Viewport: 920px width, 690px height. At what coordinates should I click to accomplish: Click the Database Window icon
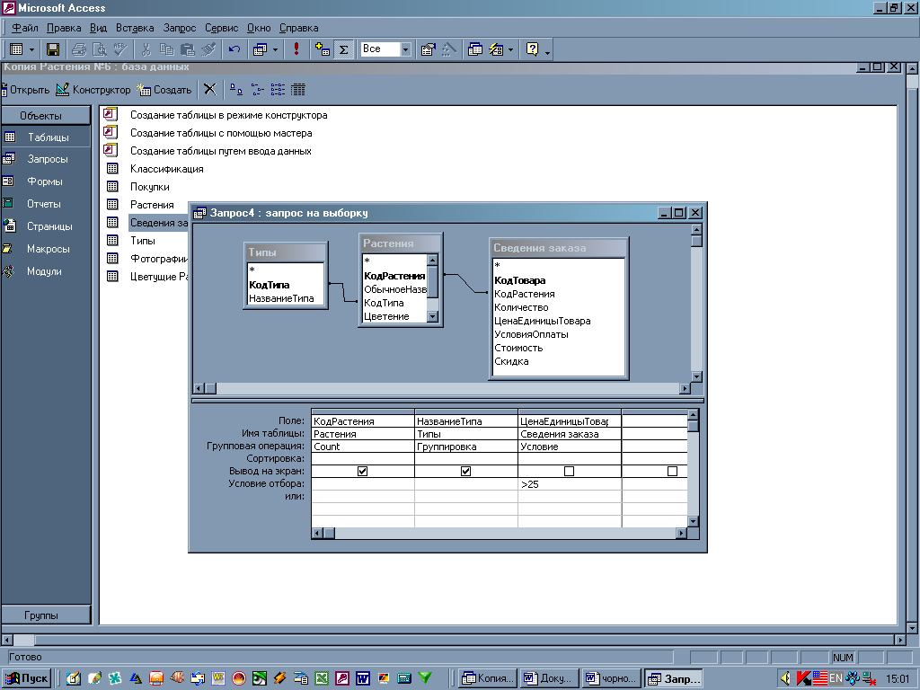pyautogui.click(x=475, y=49)
